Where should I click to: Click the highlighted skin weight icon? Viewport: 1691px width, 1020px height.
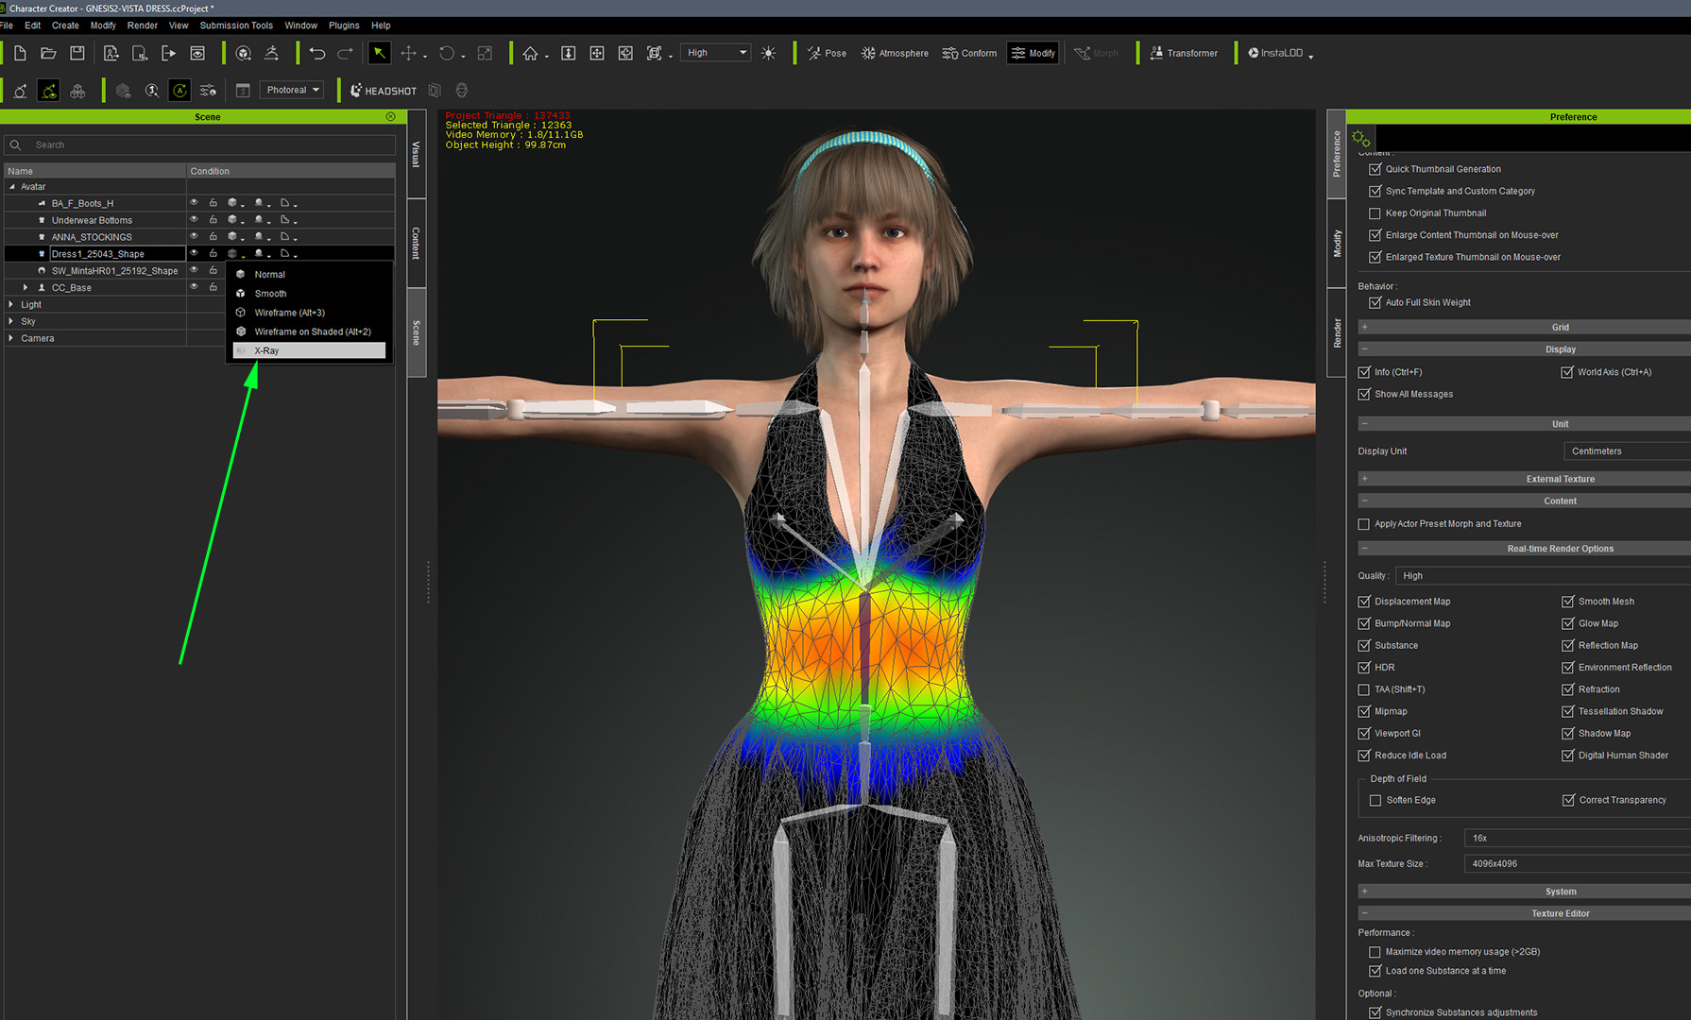49,91
